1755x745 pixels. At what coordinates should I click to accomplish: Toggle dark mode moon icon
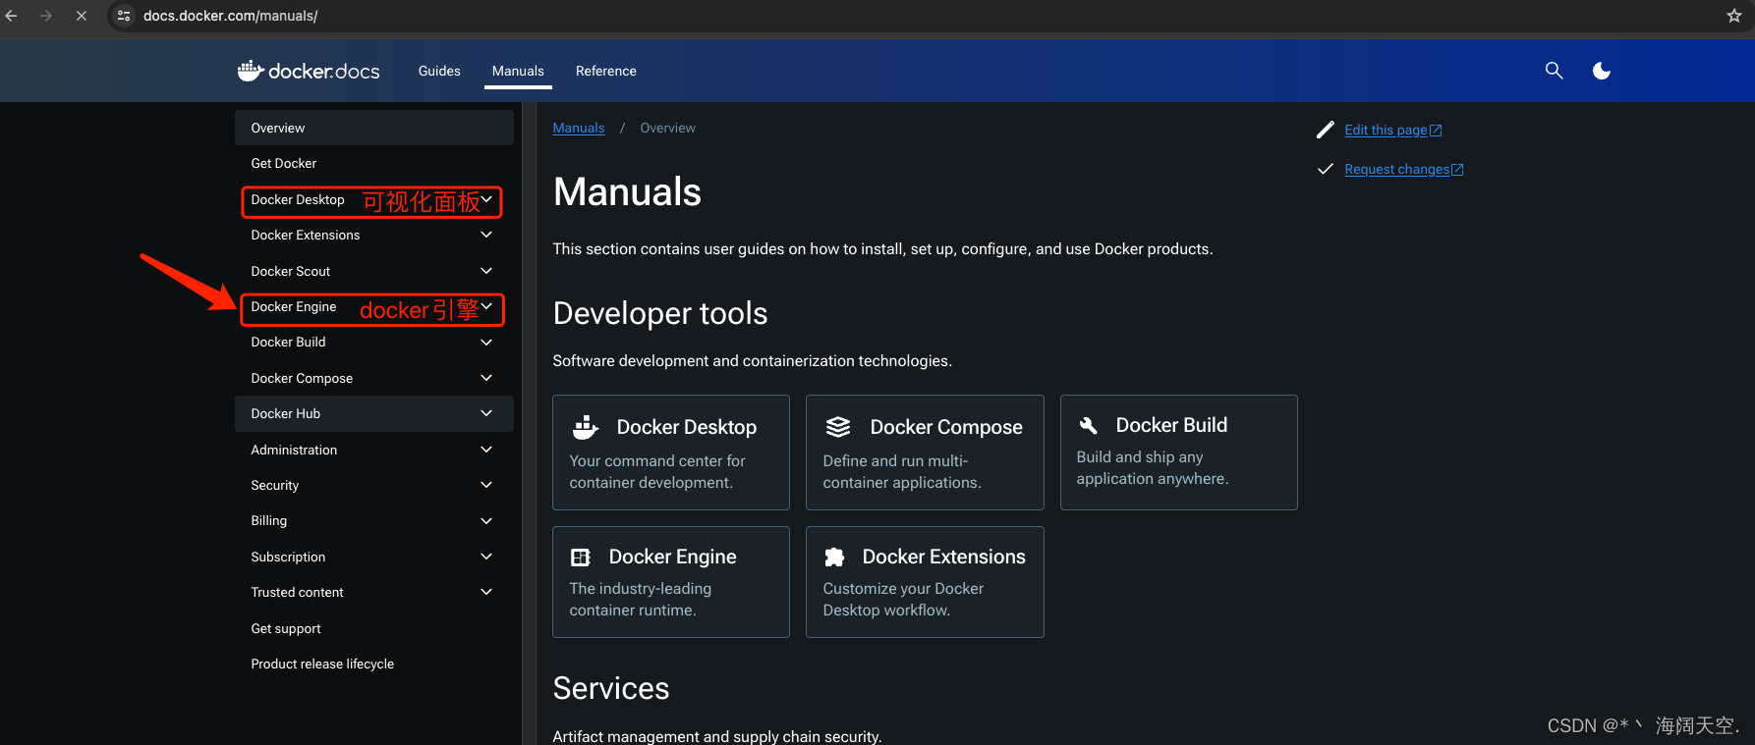(x=1602, y=71)
